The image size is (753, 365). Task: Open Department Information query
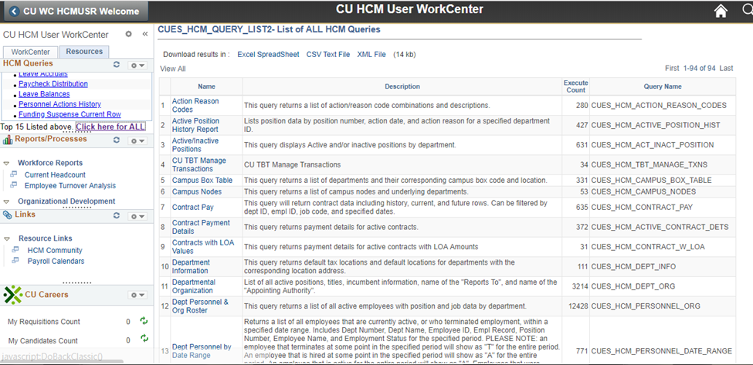point(191,266)
